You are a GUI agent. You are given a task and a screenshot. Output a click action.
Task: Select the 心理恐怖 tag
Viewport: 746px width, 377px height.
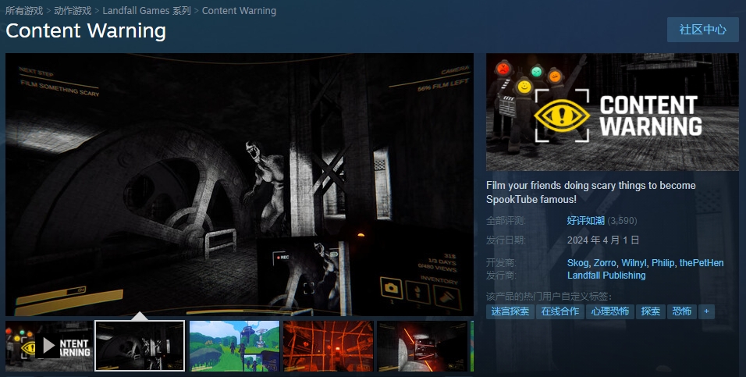610,311
